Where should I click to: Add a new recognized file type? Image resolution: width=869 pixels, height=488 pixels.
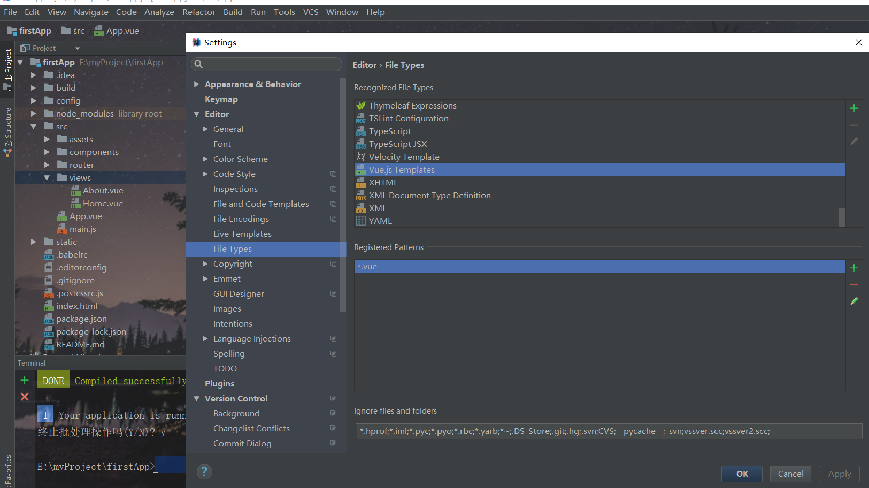pos(853,108)
